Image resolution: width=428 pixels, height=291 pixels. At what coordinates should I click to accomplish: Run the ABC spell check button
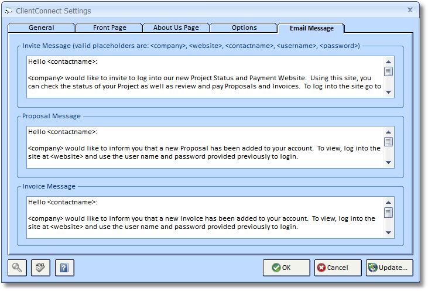(x=40, y=268)
